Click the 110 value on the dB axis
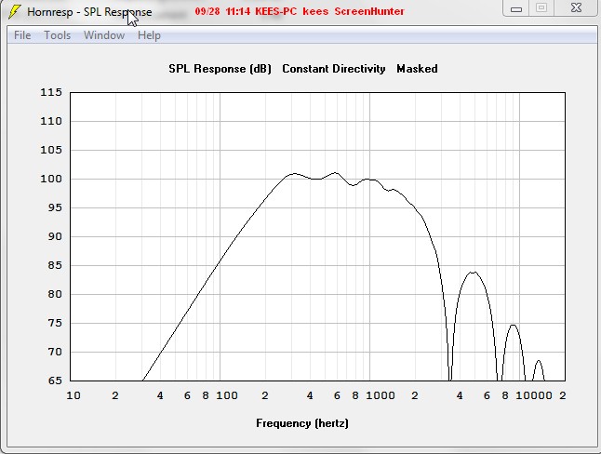This screenshot has height=454, width=601. tap(51, 121)
